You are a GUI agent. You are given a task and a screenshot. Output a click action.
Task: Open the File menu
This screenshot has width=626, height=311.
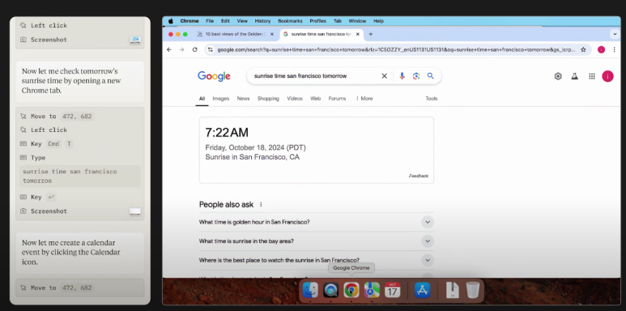coord(210,21)
